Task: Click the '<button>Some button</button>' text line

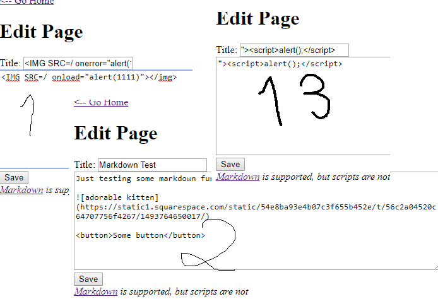Action: 140,235
